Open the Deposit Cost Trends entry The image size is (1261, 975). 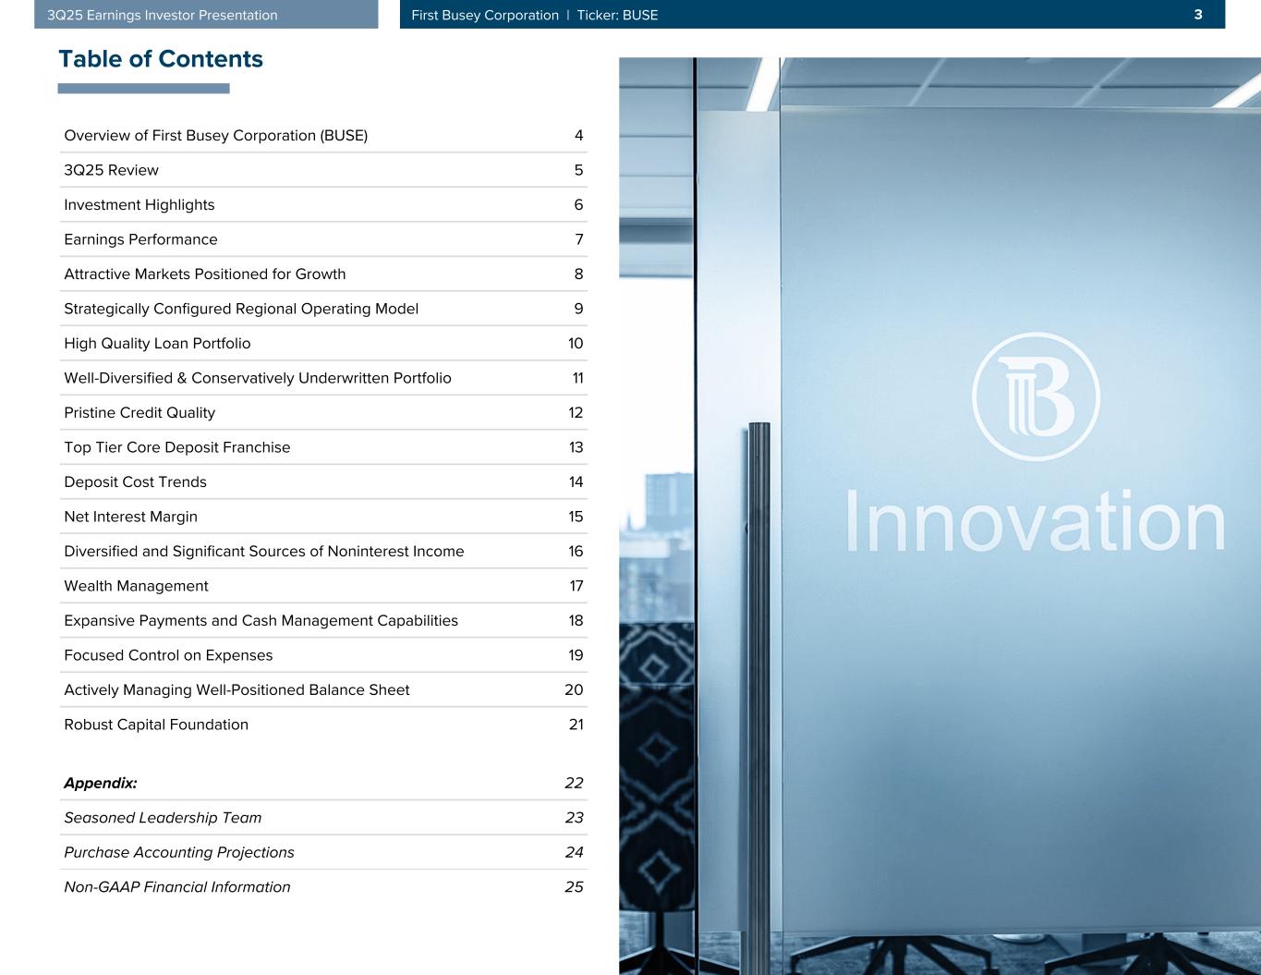pos(135,482)
